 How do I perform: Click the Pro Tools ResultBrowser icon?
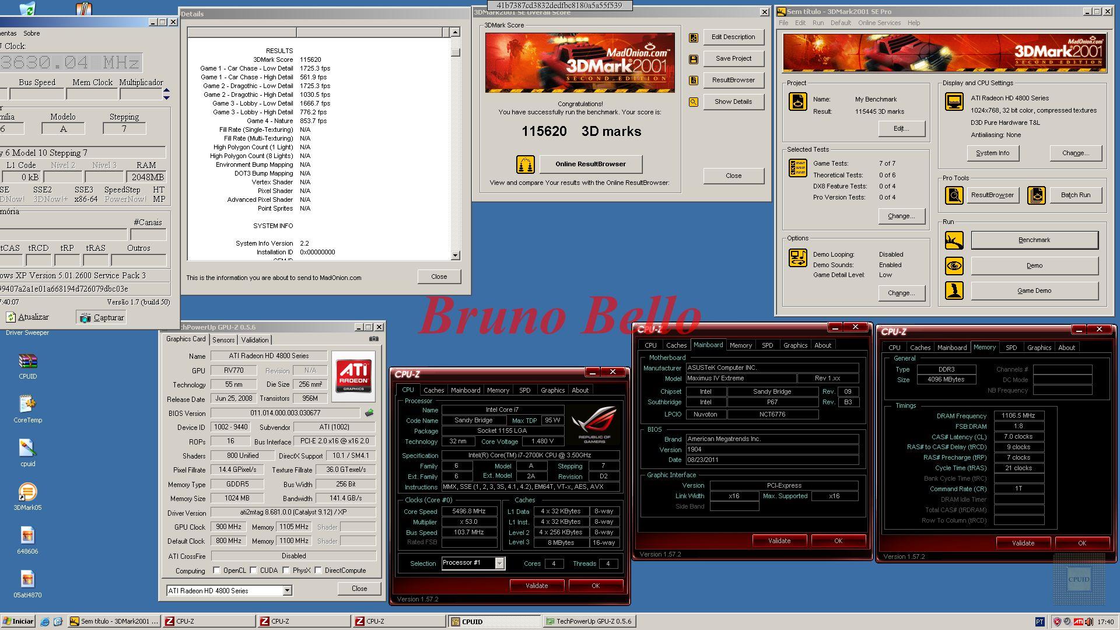[x=954, y=195]
